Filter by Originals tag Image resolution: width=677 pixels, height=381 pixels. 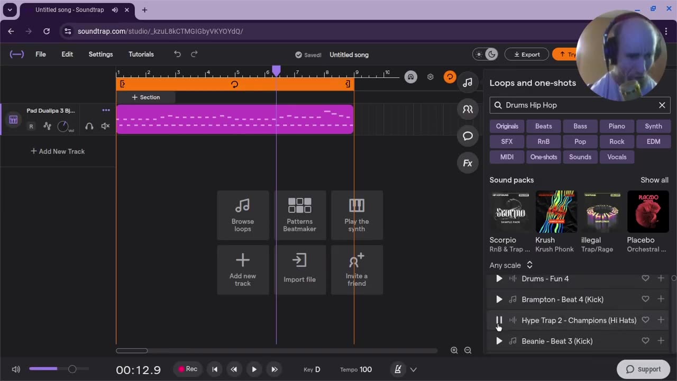(507, 126)
